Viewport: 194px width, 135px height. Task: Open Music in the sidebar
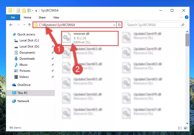[x=23, y=64]
